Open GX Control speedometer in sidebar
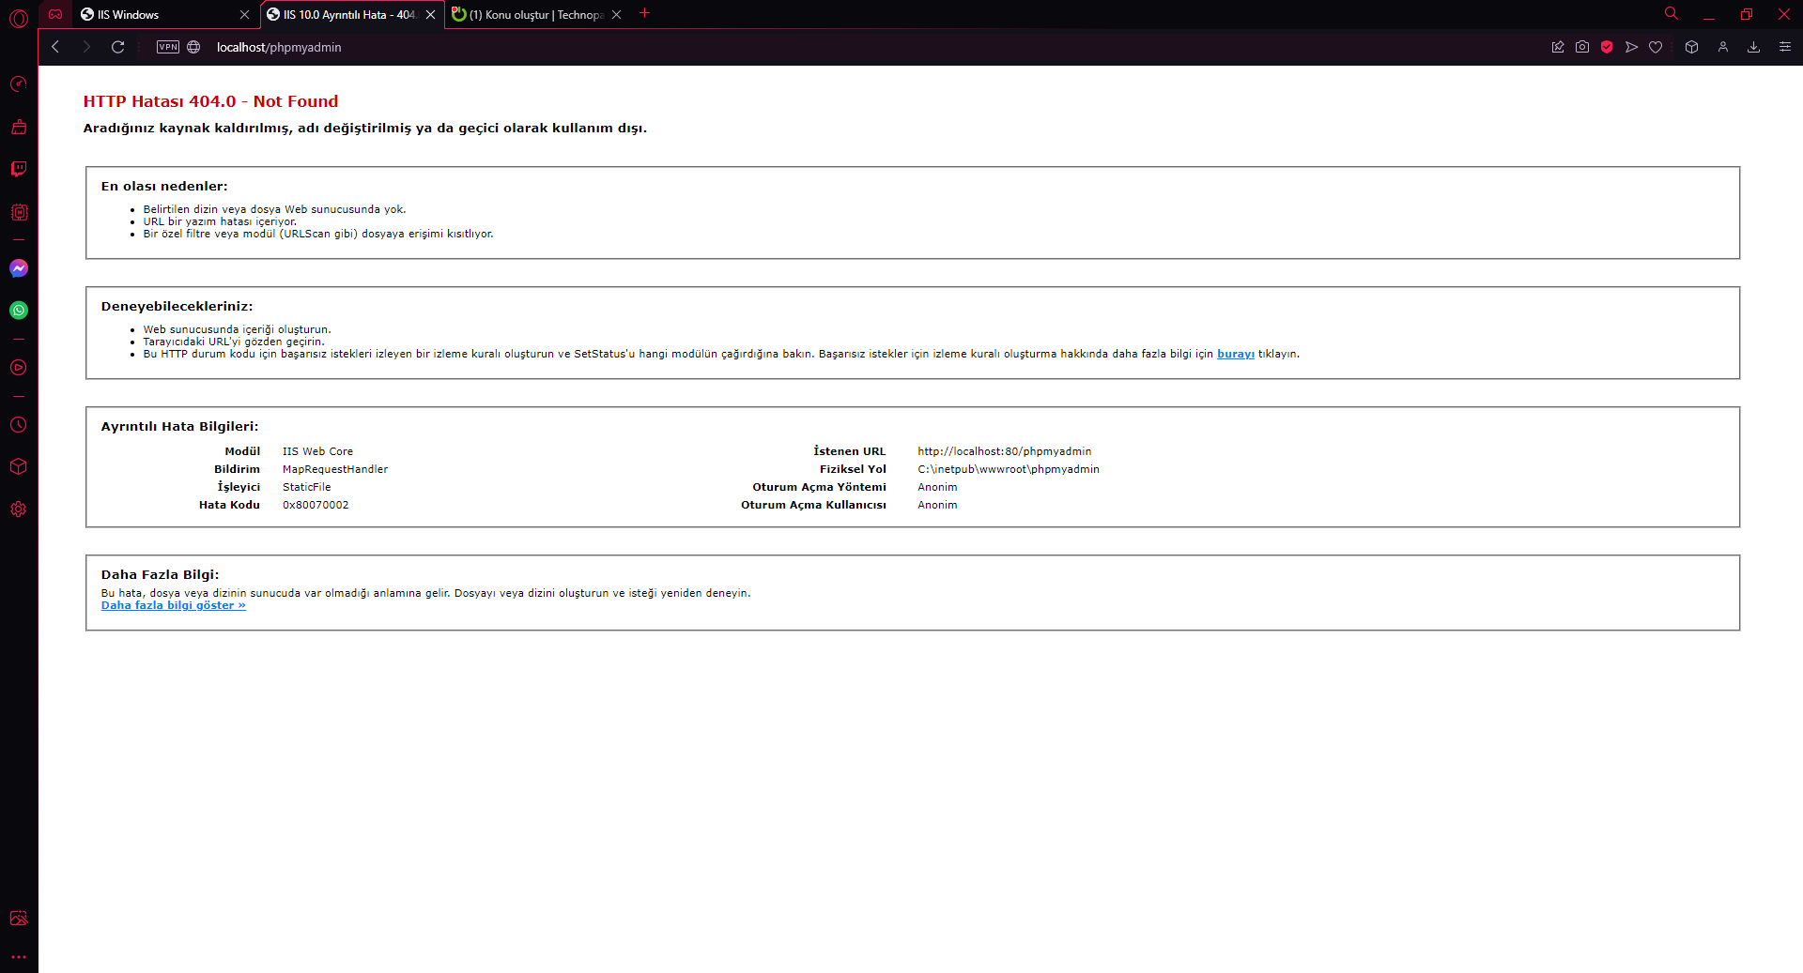This screenshot has width=1803, height=973. pyautogui.click(x=19, y=84)
